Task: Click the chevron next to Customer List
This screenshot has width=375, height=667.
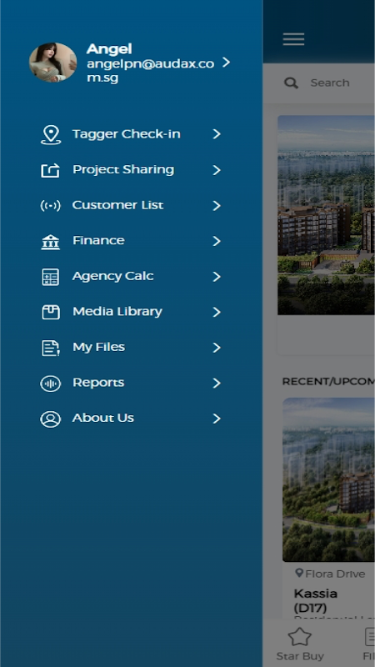Action: point(217,206)
